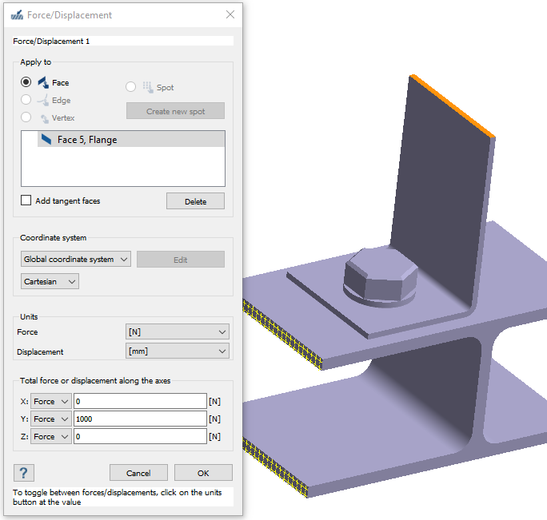Viewport: 547px width, 520px height.
Task: Select the Face radio button
Action: (x=26, y=82)
